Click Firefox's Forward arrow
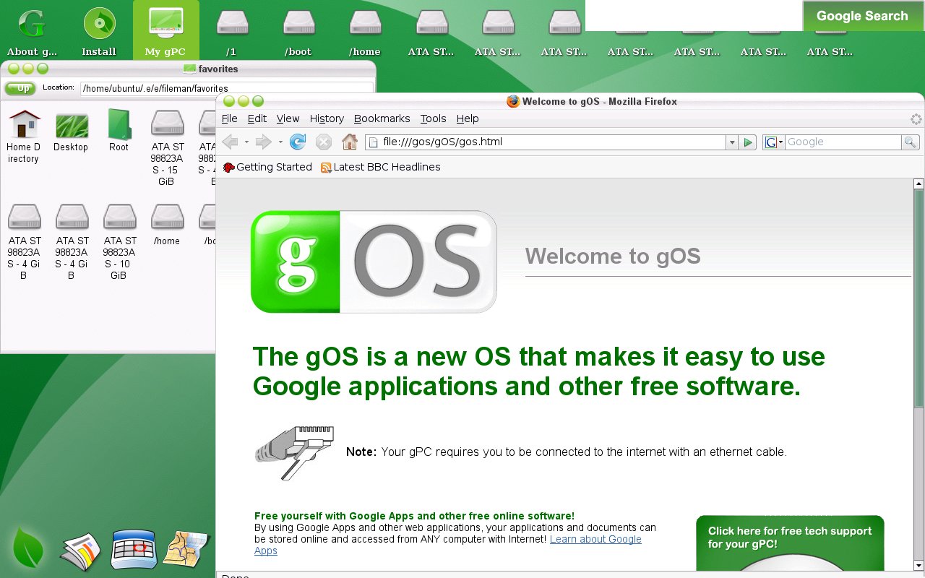 [x=263, y=142]
